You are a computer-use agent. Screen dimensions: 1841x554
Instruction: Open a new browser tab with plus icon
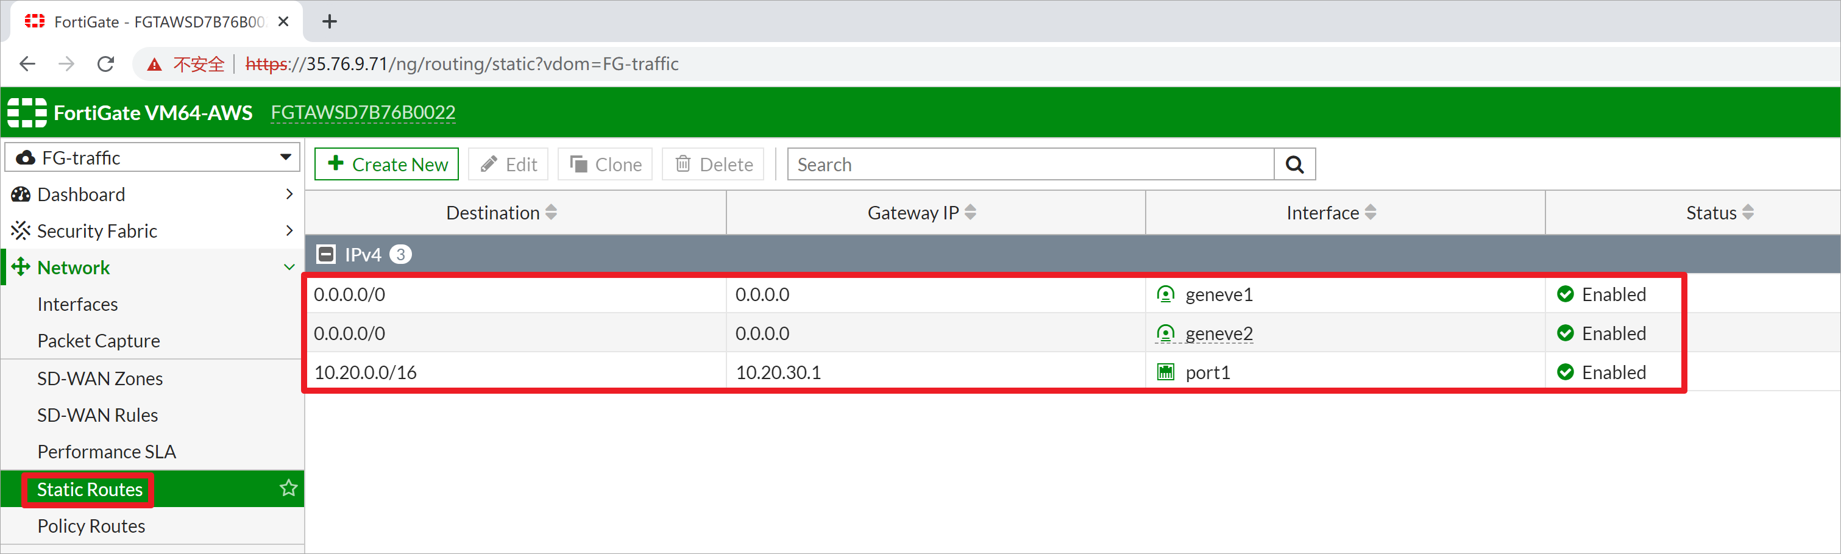coord(330,21)
